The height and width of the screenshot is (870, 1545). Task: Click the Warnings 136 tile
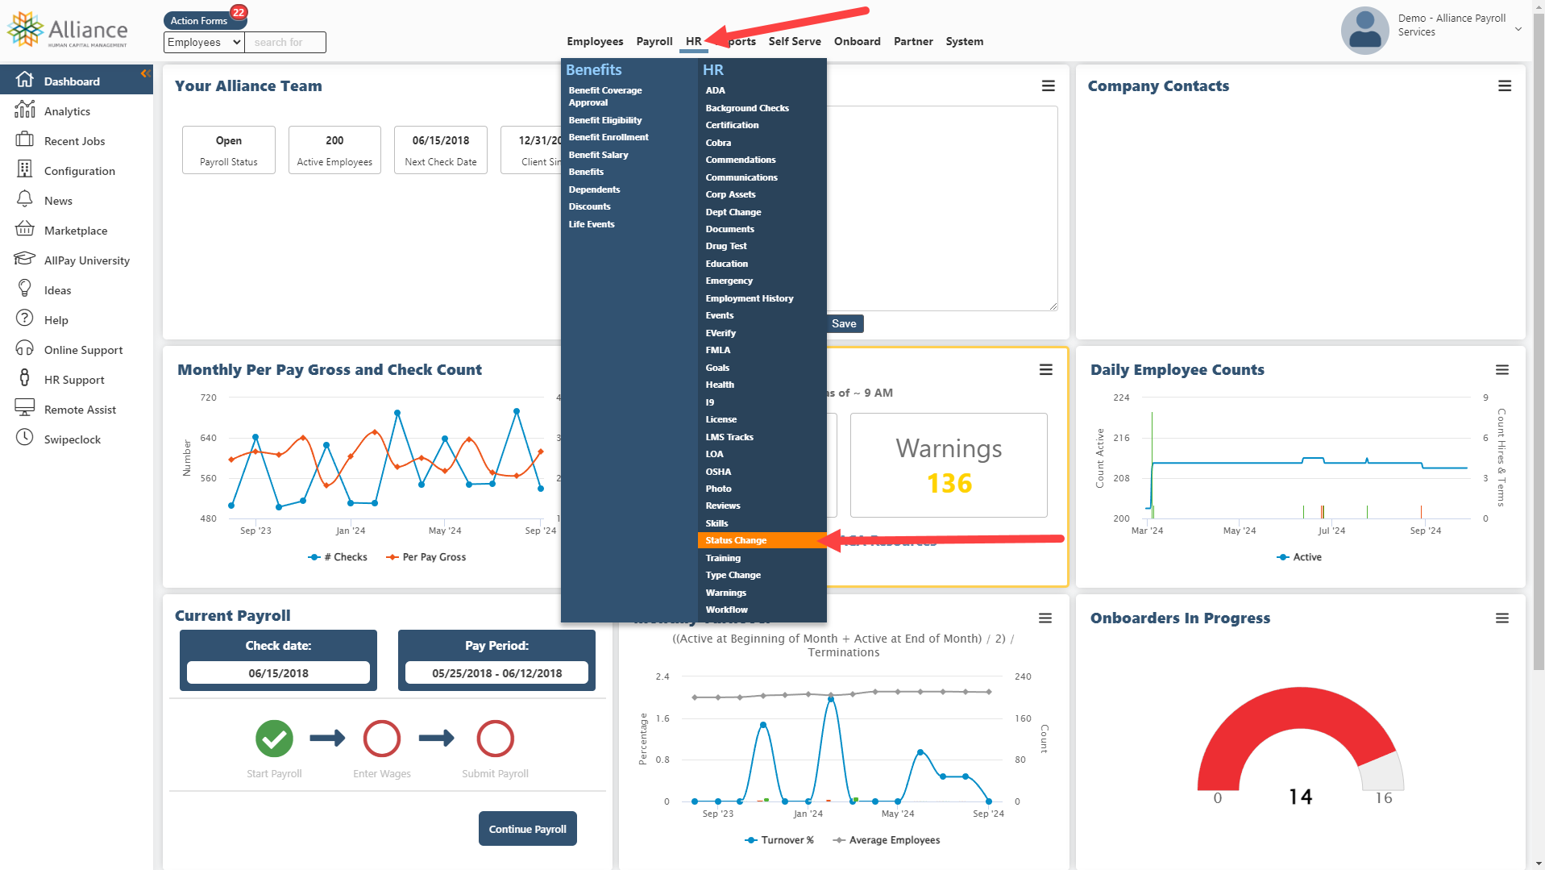click(949, 465)
